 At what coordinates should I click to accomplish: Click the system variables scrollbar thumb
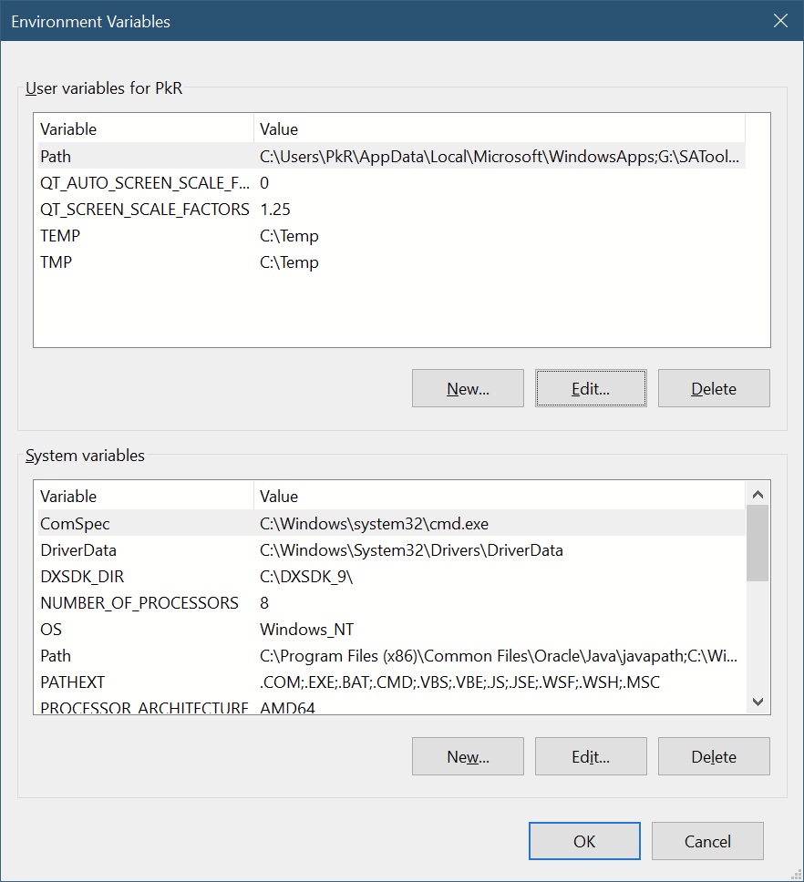757,543
